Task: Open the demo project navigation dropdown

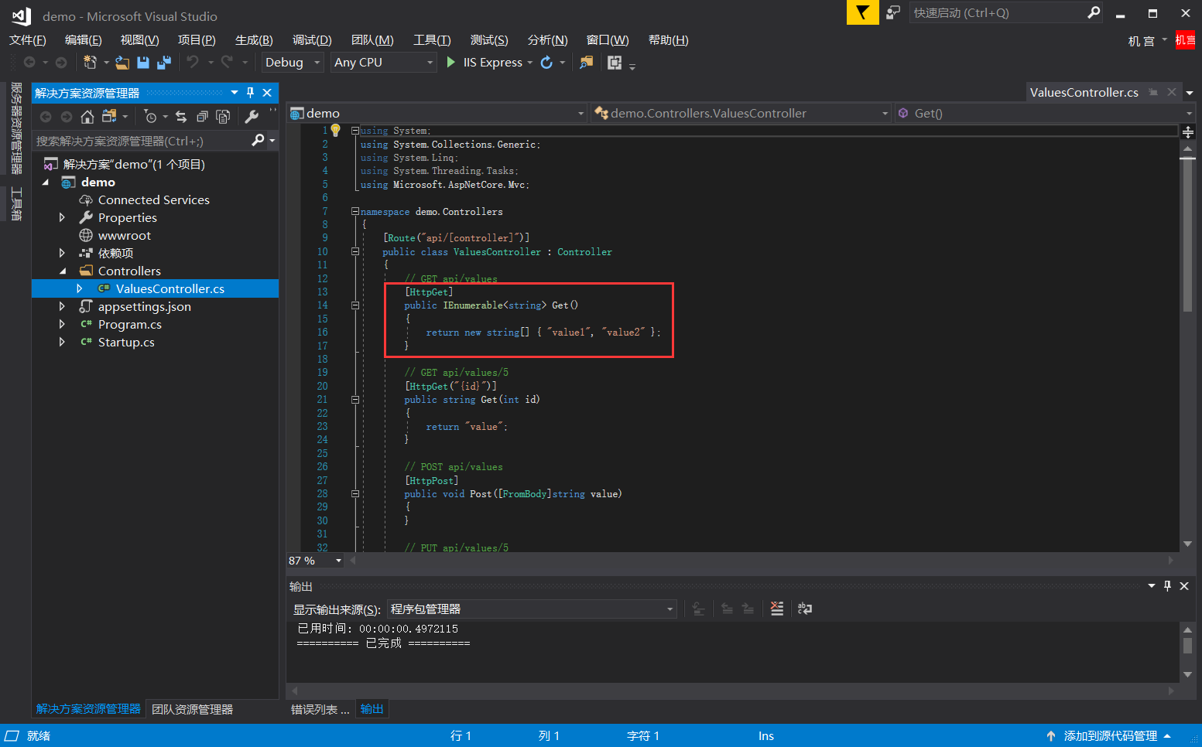Action: pyautogui.click(x=437, y=113)
